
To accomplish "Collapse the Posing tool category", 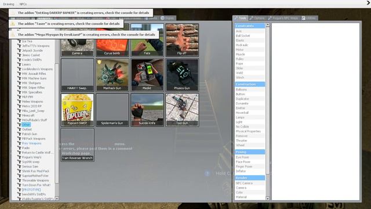I will tap(250, 152).
